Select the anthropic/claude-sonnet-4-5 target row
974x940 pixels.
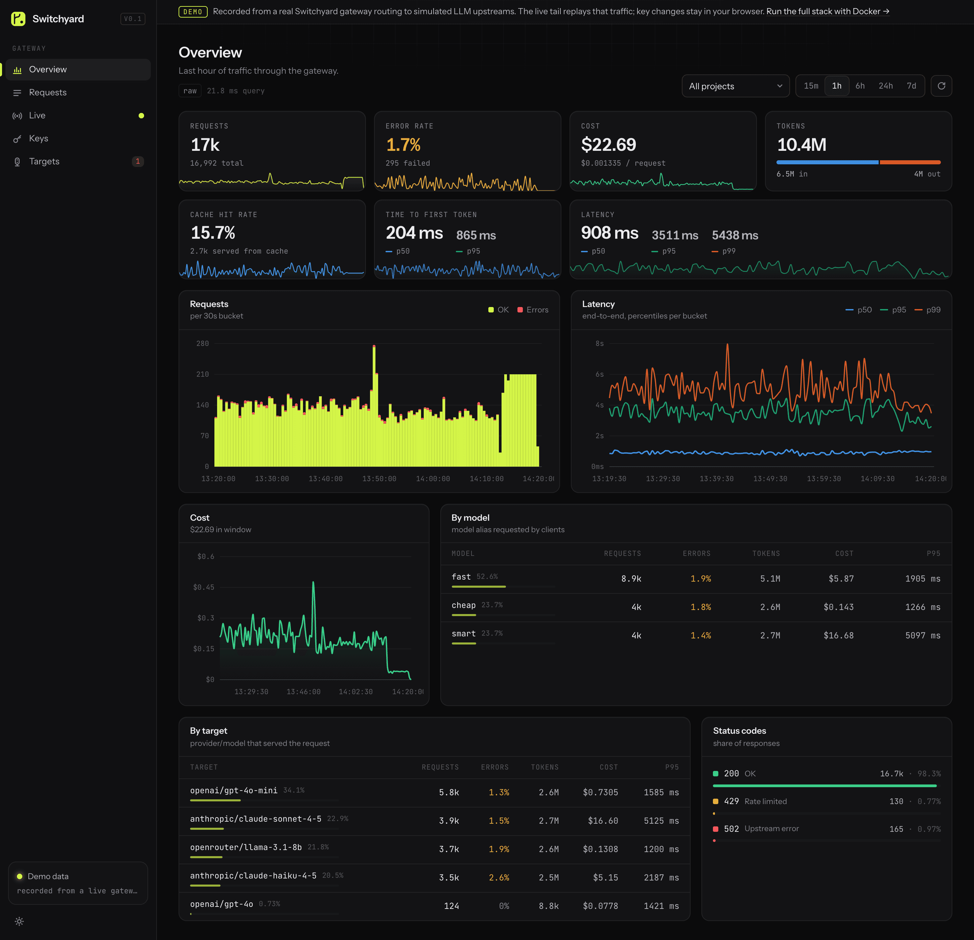(x=434, y=821)
